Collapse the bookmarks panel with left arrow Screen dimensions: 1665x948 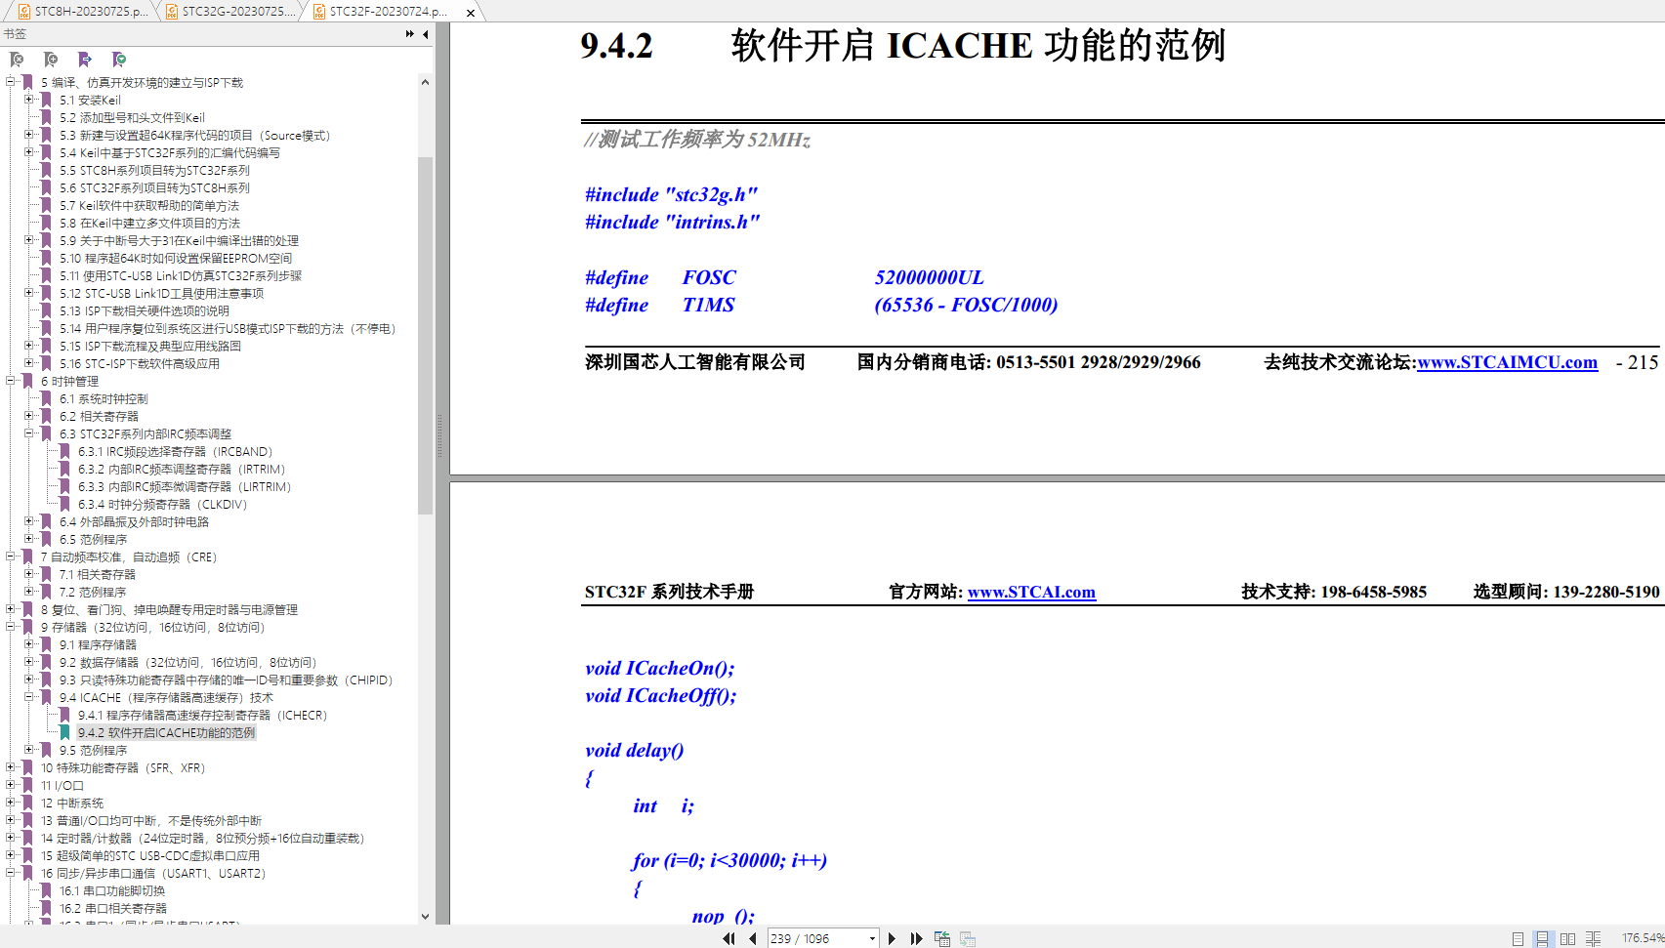[x=425, y=34]
